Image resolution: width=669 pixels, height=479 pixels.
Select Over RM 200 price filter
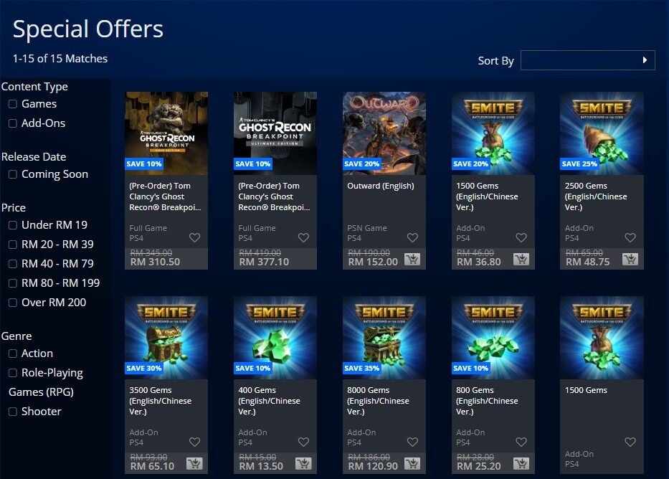coord(13,303)
